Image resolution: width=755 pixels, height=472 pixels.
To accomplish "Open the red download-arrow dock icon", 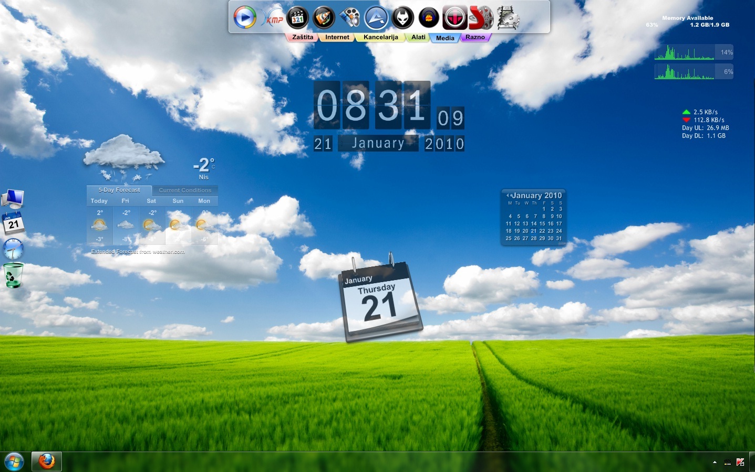I will [455, 18].
